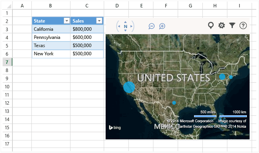Viewport: 259px width, 153px height.
Task: Select row 1 header
Action: point(7,13)
